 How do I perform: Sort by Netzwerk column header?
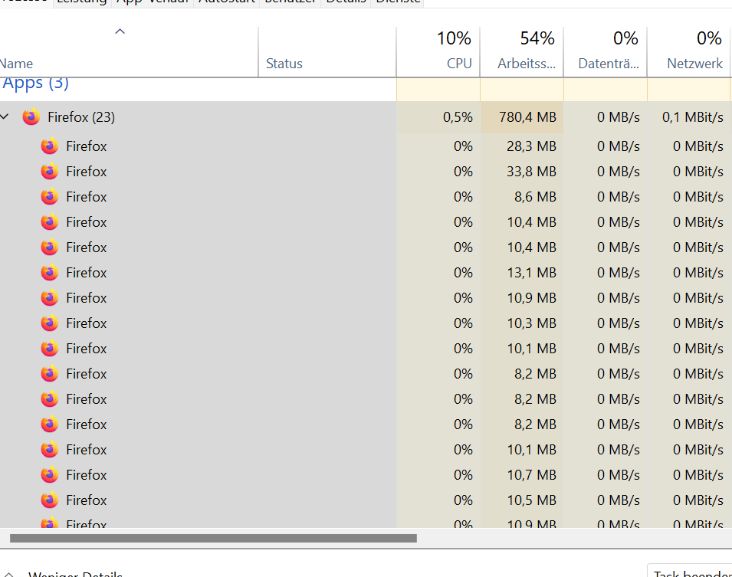pyautogui.click(x=689, y=51)
